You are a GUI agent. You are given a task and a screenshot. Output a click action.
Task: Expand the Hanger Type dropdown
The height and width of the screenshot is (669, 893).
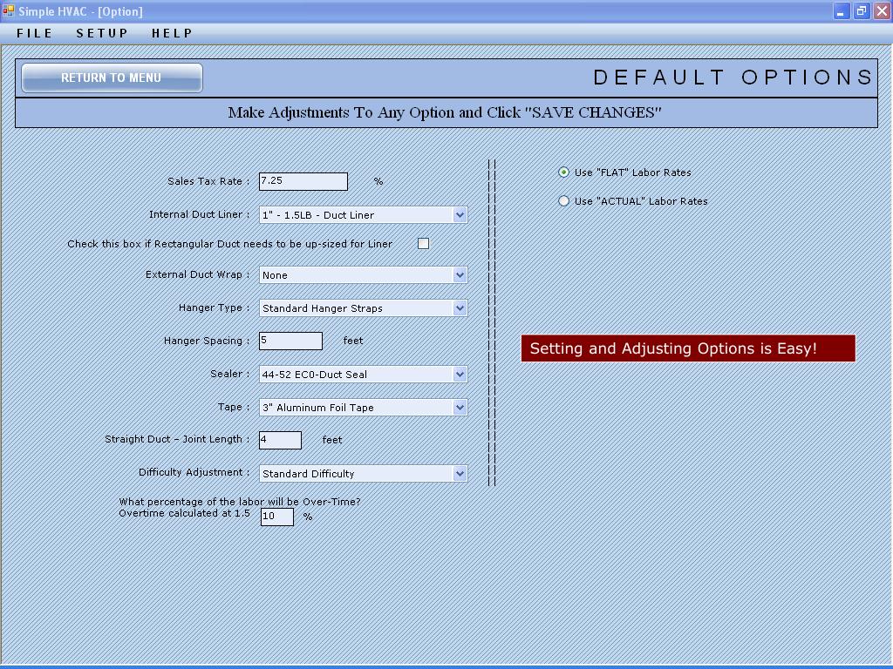460,308
